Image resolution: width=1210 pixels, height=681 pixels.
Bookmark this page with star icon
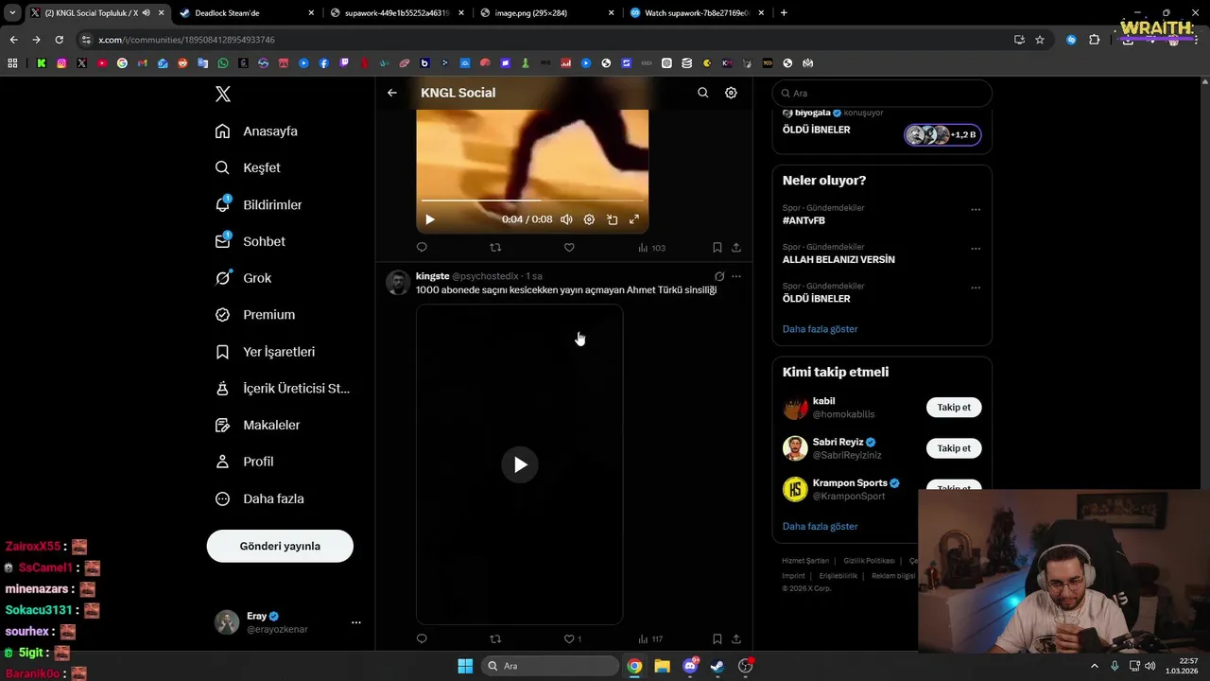pyautogui.click(x=1040, y=40)
